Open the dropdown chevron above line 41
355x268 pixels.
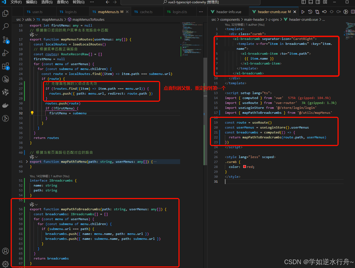36,157
